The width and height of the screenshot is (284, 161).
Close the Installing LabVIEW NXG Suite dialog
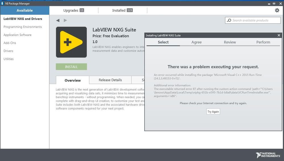click(279, 35)
